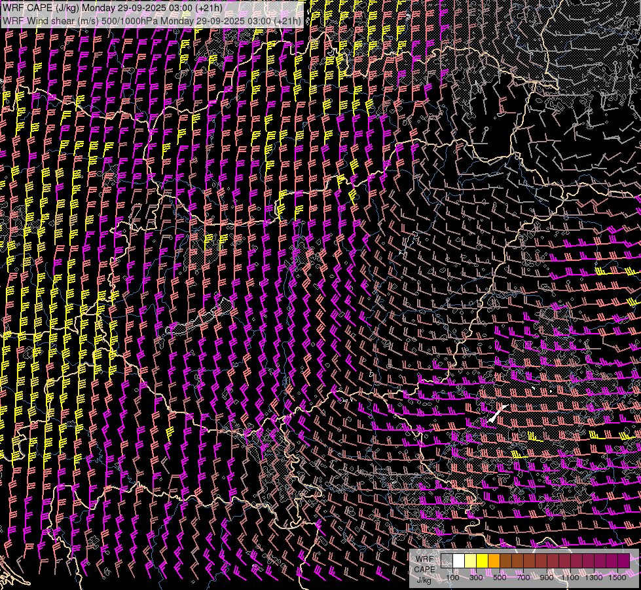The height and width of the screenshot is (590, 641).
Task: Click the 'CAPE' label in the legend
Action: (424, 569)
